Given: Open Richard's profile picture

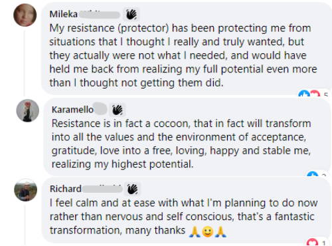Looking at the screenshot, I should 26,190.
